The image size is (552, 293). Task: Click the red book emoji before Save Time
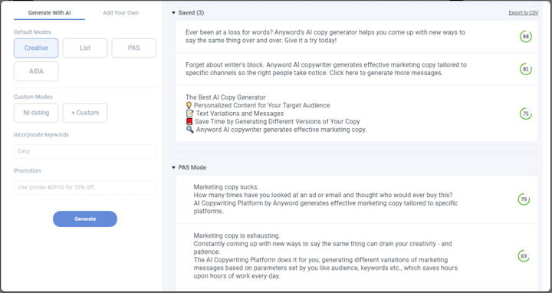tap(189, 121)
